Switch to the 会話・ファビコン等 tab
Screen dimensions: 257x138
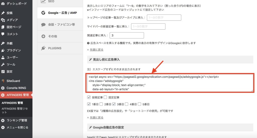pyautogui.click(x=60, y=25)
